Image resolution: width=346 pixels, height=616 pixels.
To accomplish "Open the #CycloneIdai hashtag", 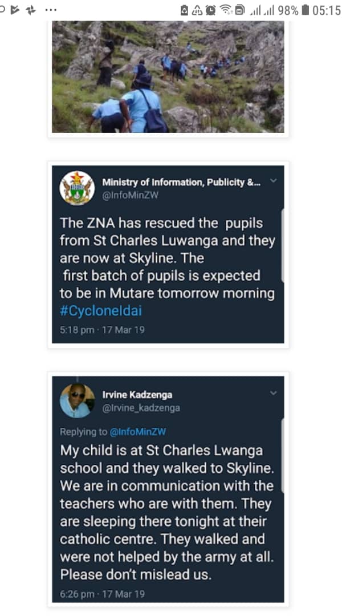I will click(100, 311).
